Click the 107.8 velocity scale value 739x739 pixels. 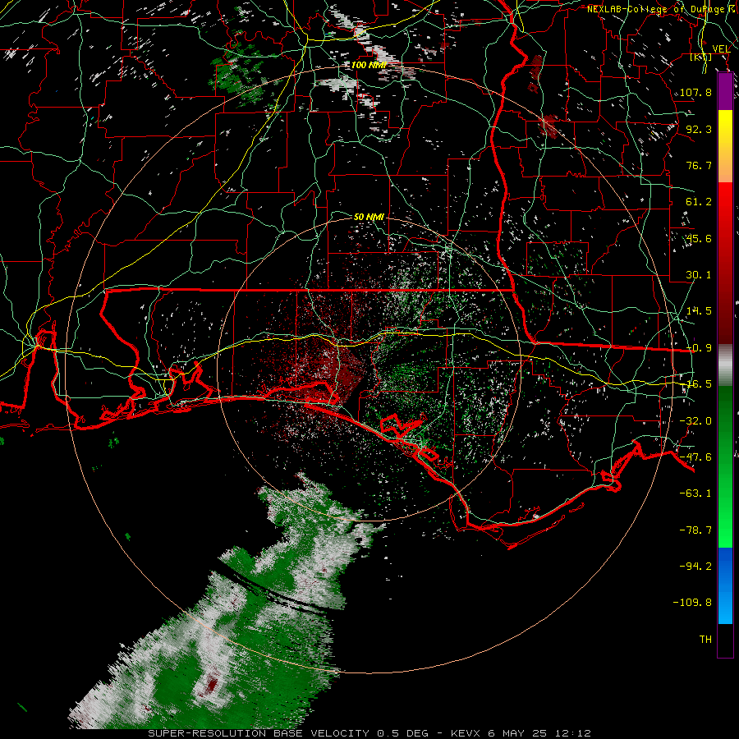pyautogui.click(x=695, y=92)
